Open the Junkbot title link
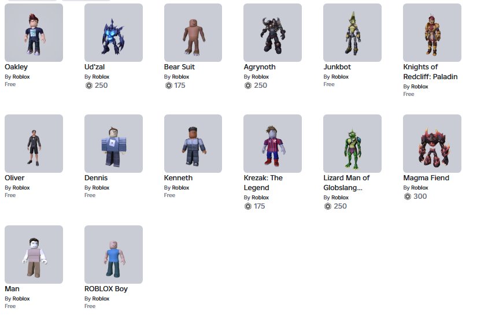This screenshot has width=488, height=334. 337,67
